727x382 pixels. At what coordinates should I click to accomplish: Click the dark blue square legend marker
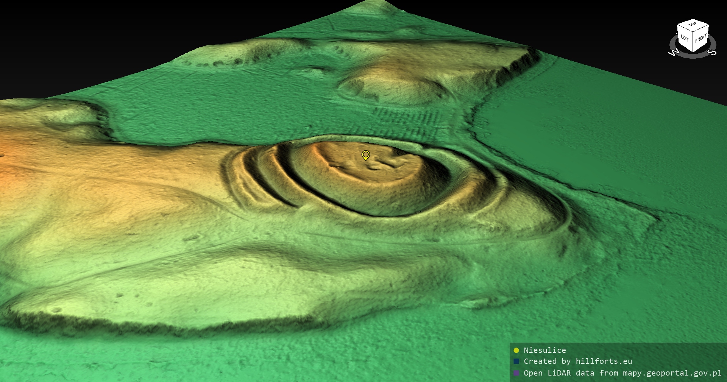[516, 362]
